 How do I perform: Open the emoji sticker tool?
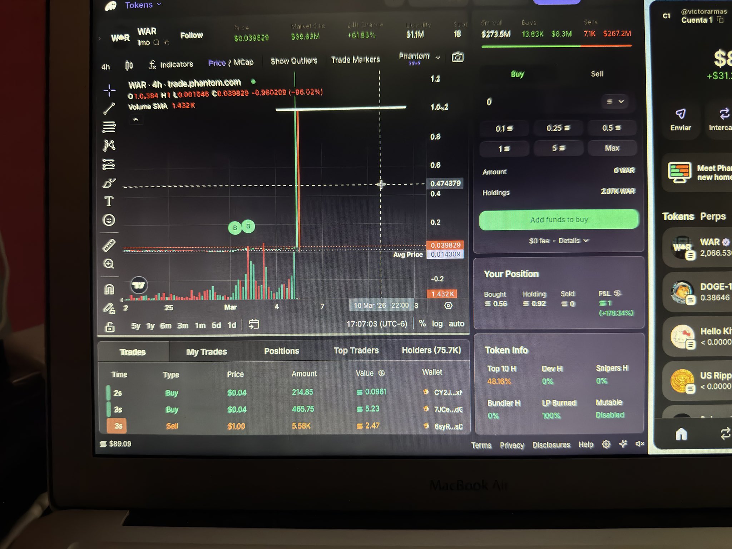point(109,220)
